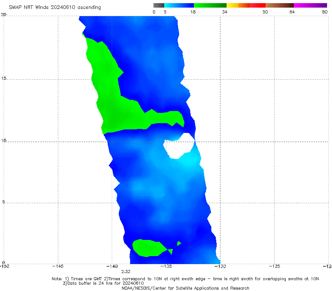Click the white data gap near 10N
This screenshot has width=332, height=291.
pos(179,146)
